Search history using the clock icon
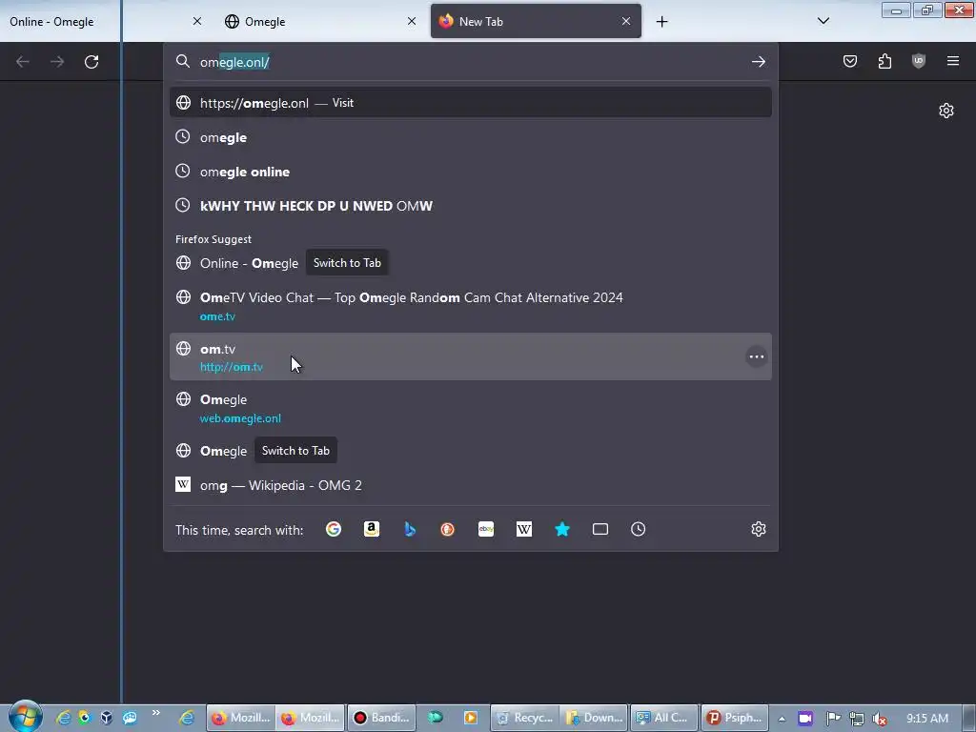Image resolution: width=976 pixels, height=732 pixels. pyautogui.click(x=638, y=530)
